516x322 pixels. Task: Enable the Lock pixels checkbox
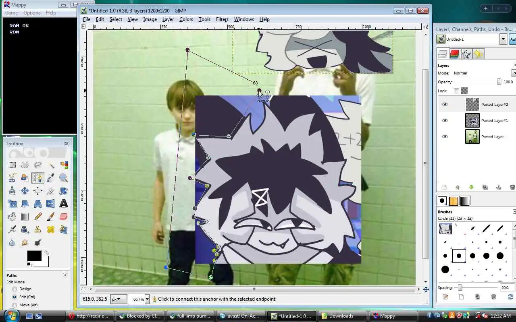[456, 91]
